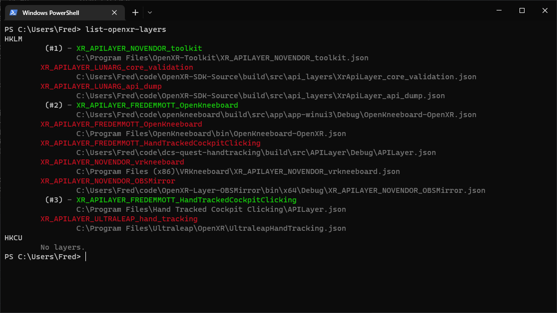Image resolution: width=557 pixels, height=313 pixels.
Task: Click Hand Tracked Cockpit Clicking APILayer.json path
Action: point(211,209)
